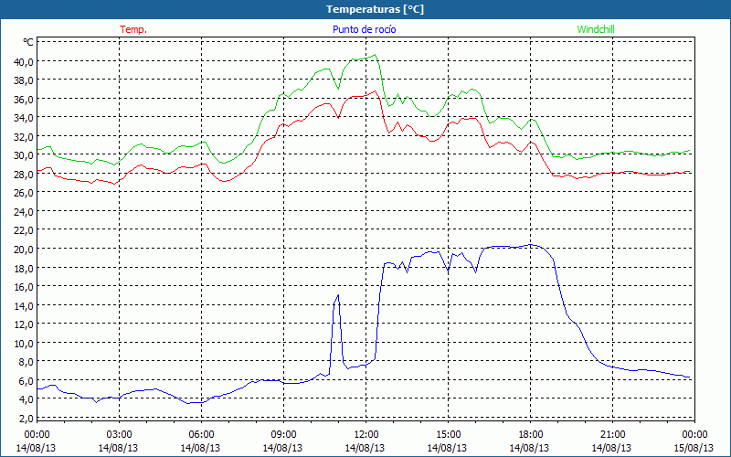
Task: Select the red Temp. legend label
Action: pyautogui.click(x=133, y=29)
